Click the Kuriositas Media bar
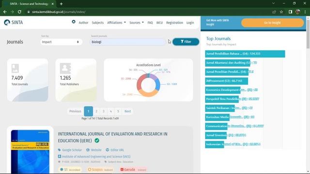 point(217,117)
